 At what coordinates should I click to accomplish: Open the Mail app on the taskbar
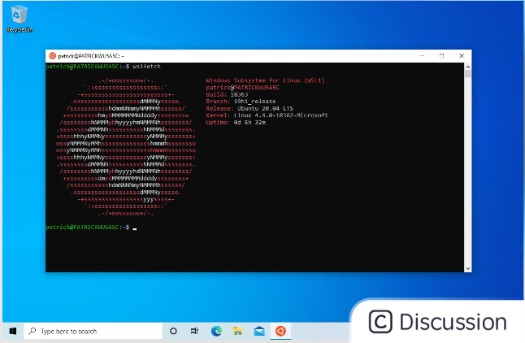click(259, 332)
